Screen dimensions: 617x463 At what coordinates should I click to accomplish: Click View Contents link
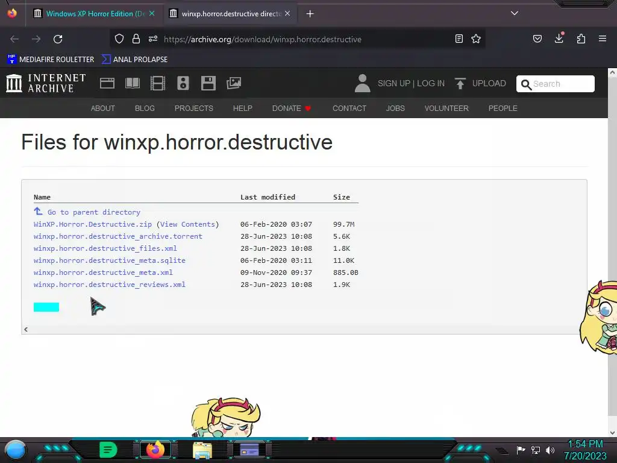tap(188, 224)
